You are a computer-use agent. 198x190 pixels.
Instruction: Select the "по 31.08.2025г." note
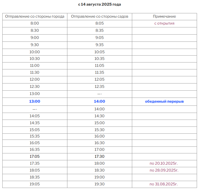(164, 184)
